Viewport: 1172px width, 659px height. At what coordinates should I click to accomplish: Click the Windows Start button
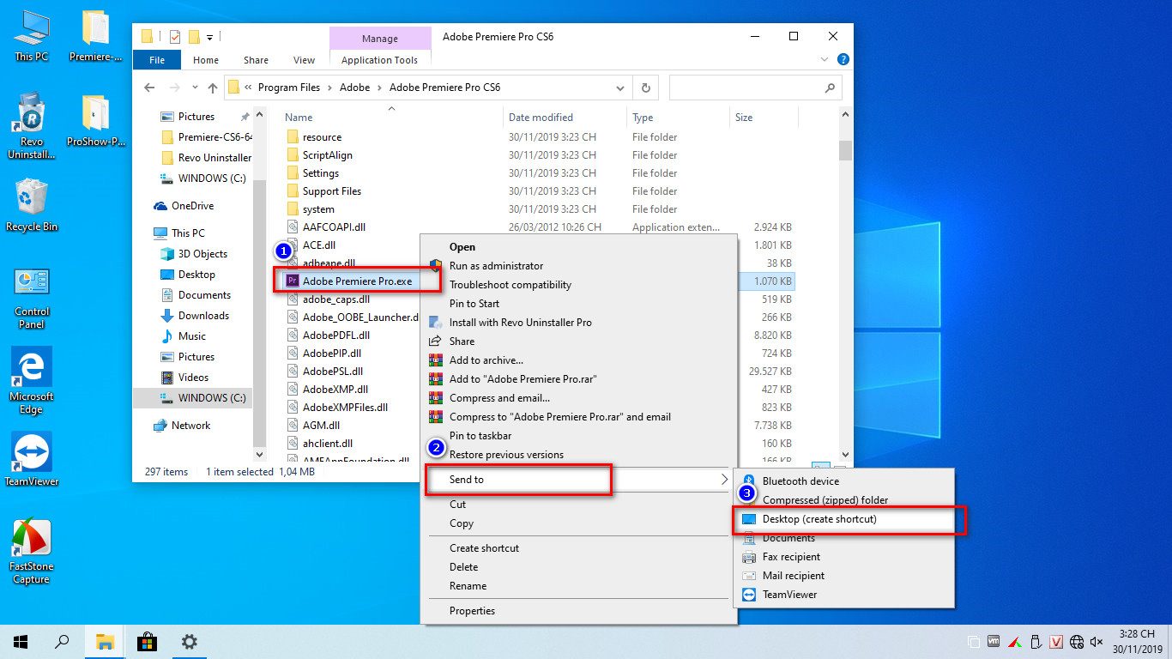(21, 641)
